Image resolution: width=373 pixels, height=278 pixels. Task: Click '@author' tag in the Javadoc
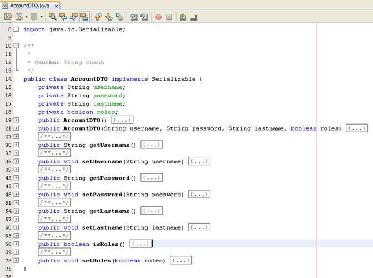click(47, 62)
